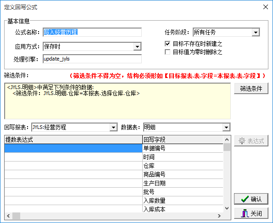Click the green checkmark 确认 button
This screenshot has height=223, width=273.
pyautogui.click(x=251, y=199)
